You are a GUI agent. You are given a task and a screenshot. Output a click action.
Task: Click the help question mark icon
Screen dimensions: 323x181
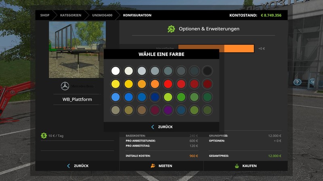pyautogui.click(x=297, y=82)
